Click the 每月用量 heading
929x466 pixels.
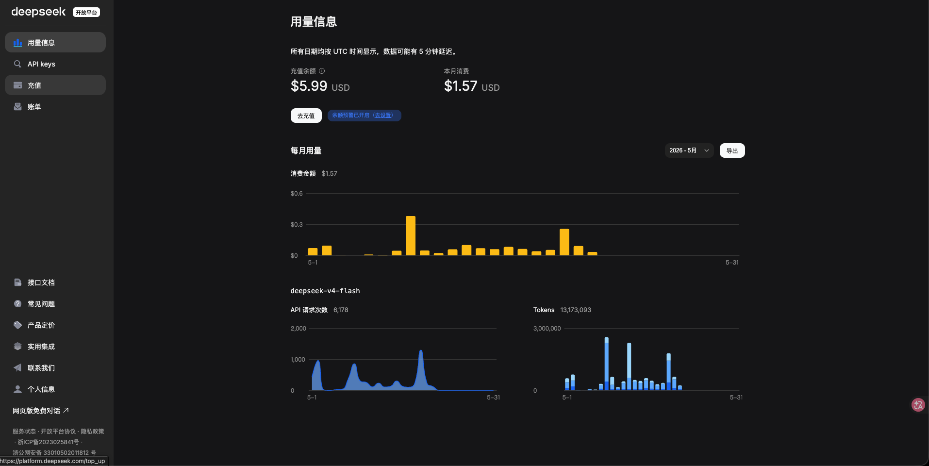point(306,150)
